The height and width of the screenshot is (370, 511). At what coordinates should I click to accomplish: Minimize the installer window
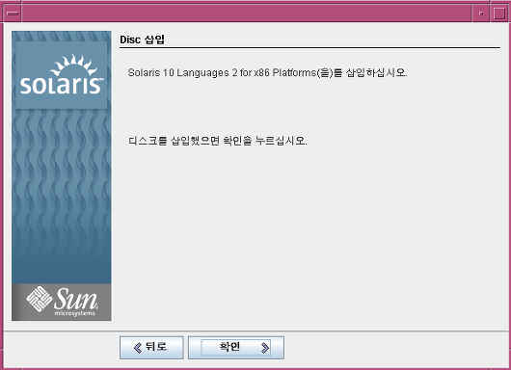pos(481,13)
